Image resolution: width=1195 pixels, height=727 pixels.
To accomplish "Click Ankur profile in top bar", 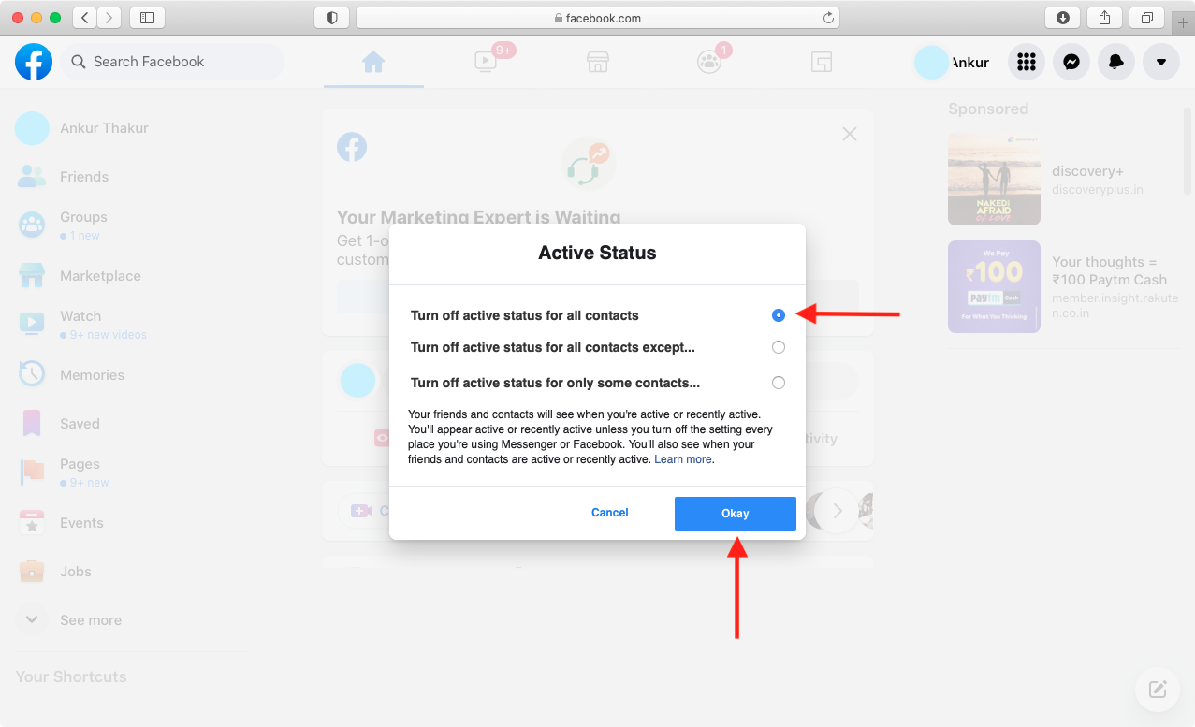I will tap(953, 62).
